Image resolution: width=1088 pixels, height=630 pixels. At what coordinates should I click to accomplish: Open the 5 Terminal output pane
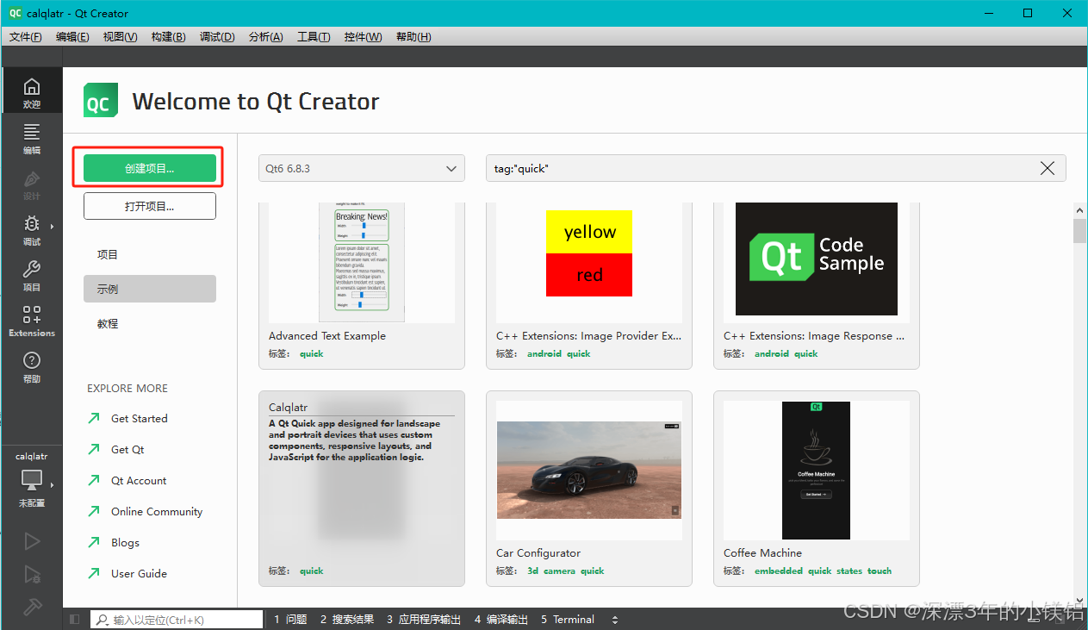click(568, 620)
